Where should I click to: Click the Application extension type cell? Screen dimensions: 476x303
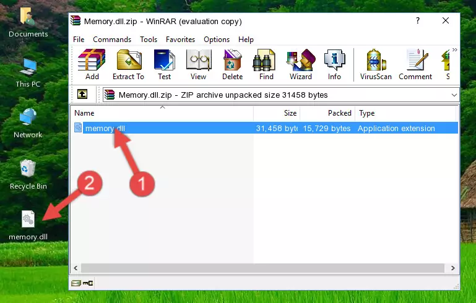396,128
